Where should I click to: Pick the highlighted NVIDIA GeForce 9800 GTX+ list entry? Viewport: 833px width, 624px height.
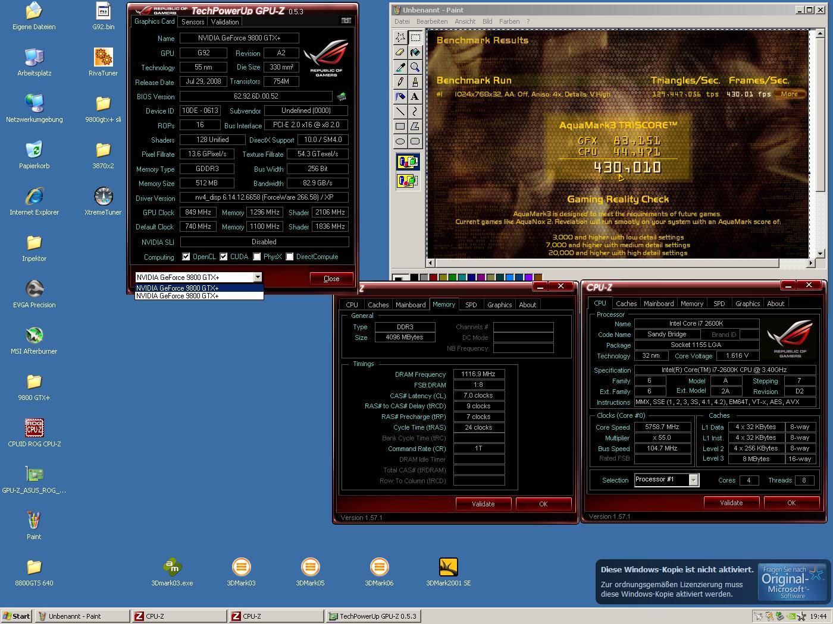(x=199, y=288)
